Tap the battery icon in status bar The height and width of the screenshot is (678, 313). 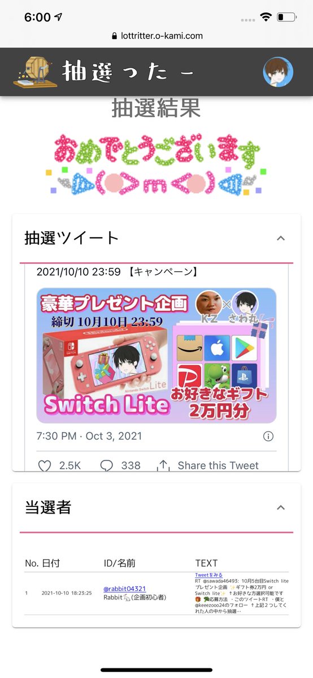coord(286,18)
